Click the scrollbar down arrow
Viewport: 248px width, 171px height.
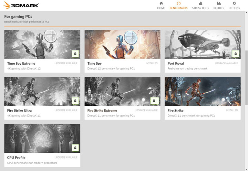[246, 170]
